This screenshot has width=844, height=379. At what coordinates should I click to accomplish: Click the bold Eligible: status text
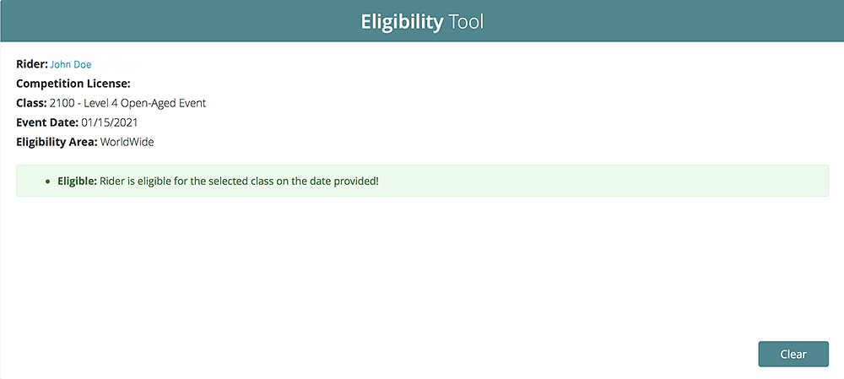(76, 181)
